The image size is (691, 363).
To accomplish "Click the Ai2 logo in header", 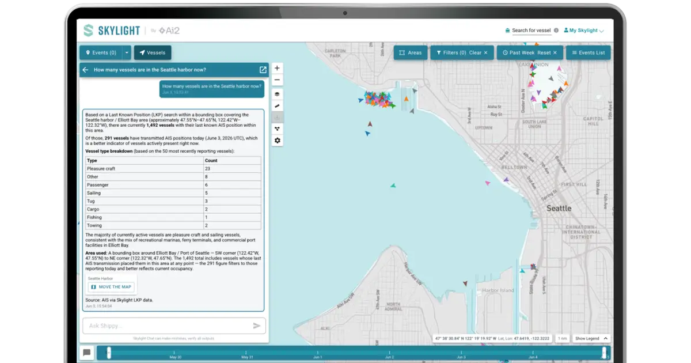I will pos(169,31).
